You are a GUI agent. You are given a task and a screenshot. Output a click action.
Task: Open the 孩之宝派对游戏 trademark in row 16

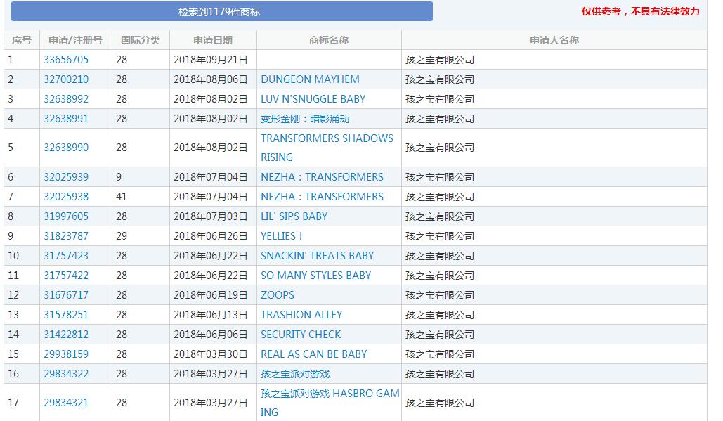click(295, 374)
